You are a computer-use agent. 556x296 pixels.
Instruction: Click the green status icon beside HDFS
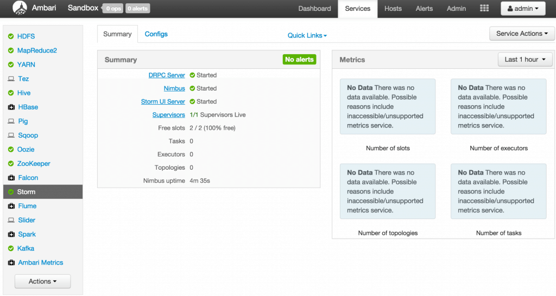[x=11, y=36]
